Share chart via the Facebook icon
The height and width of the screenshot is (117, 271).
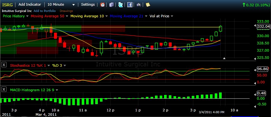(x=130, y=5)
